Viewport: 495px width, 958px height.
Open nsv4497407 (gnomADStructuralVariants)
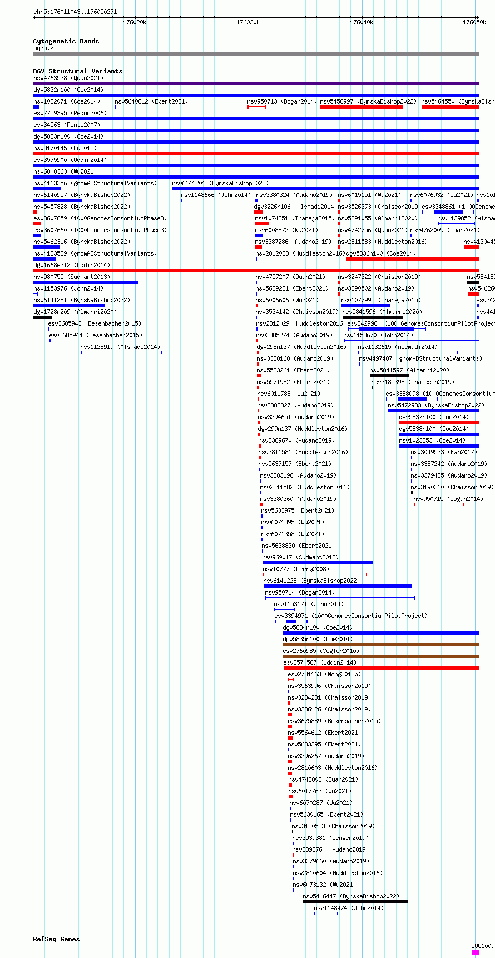(x=420, y=358)
